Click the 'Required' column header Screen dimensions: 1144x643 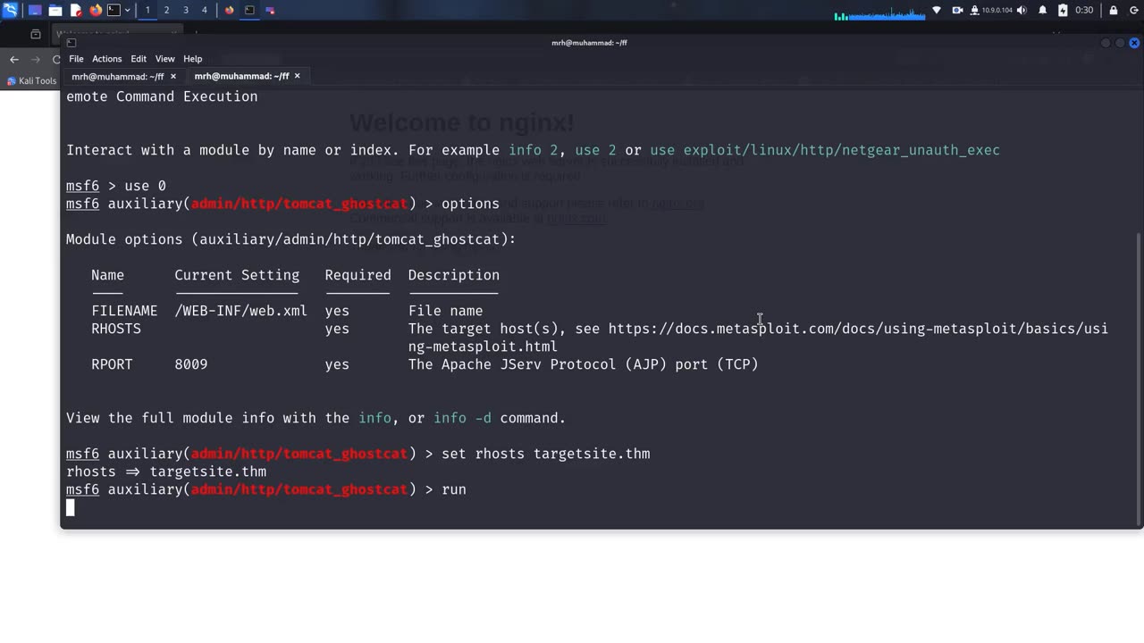coord(357,275)
